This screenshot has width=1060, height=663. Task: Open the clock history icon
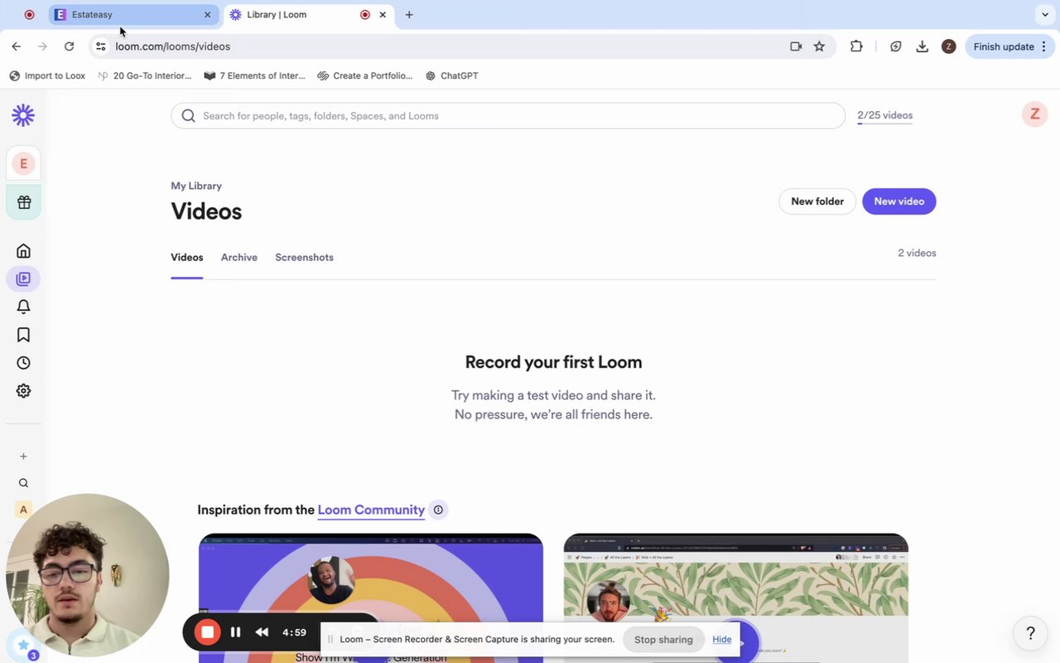click(x=23, y=363)
